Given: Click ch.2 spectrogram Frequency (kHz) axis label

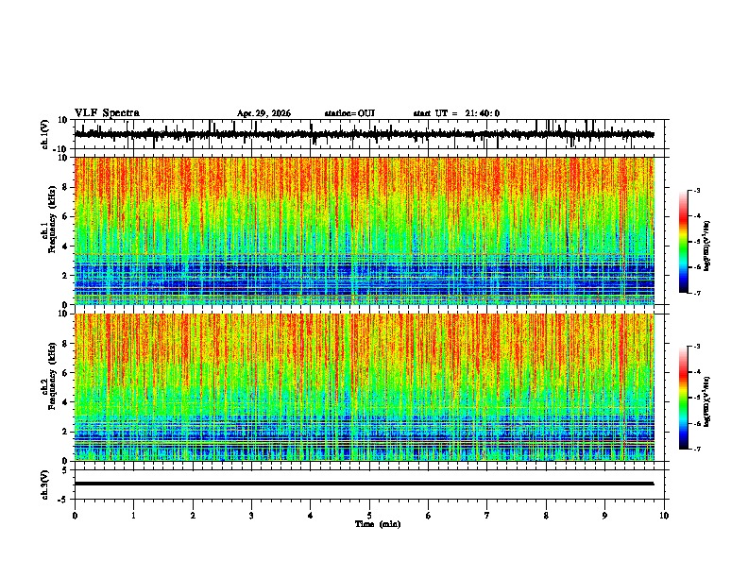Looking at the screenshot, I should pos(52,376).
